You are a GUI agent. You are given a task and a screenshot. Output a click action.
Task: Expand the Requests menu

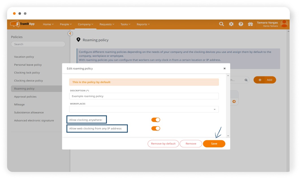(x=107, y=24)
